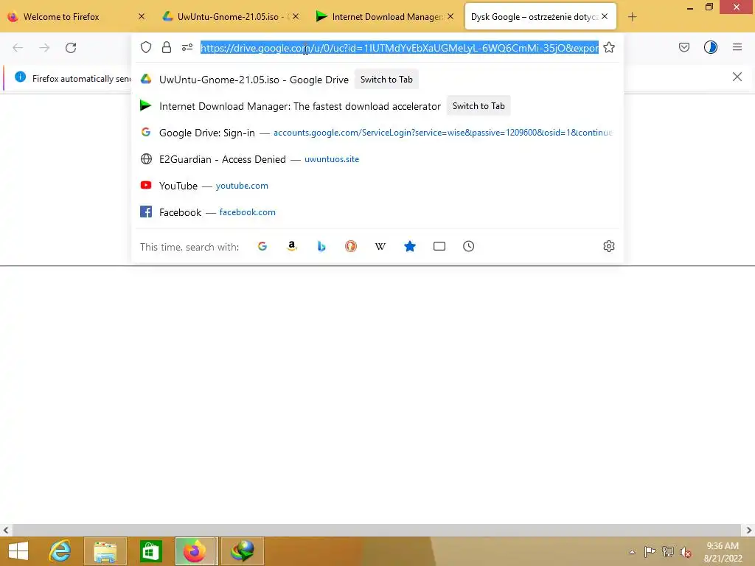This screenshot has height=566, width=755.
Task: Open search settings gear
Action: pyautogui.click(x=608, y=246)
